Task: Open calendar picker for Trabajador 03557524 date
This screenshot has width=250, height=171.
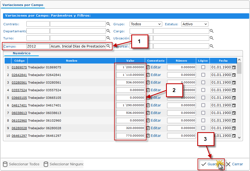Action: tap(234, 90)
